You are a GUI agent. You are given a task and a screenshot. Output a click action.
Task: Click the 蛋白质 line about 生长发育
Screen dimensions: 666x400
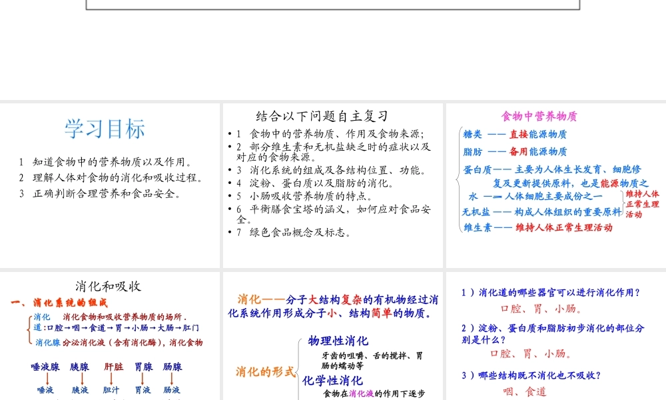(556, 177)
